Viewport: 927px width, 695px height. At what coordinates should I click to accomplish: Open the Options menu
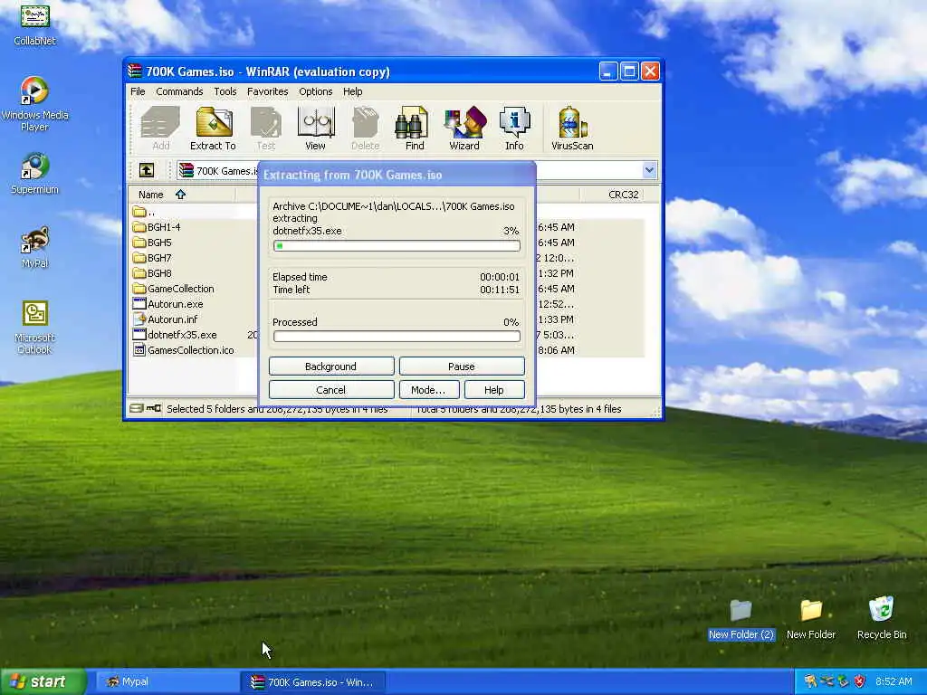(316, 91)
